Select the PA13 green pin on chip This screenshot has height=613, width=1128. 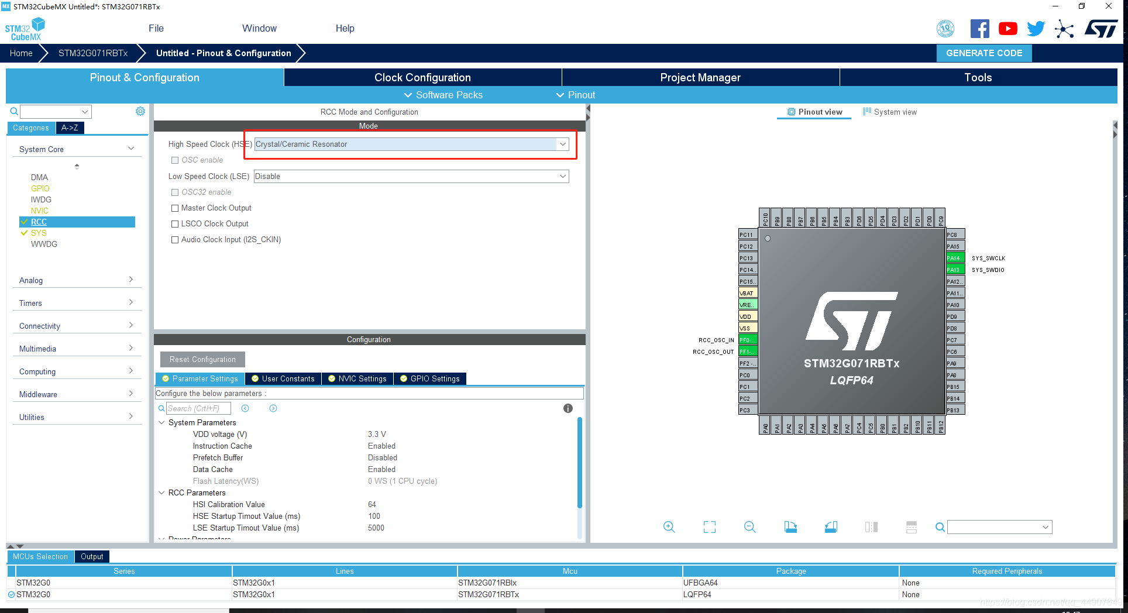[955, 270]
